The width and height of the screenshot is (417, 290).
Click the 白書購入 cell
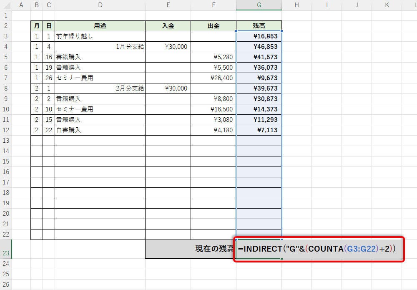[100, 130]
